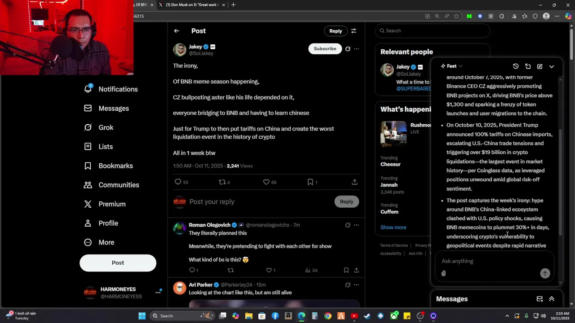Click the white Post button in sidebar

point(118,263)
